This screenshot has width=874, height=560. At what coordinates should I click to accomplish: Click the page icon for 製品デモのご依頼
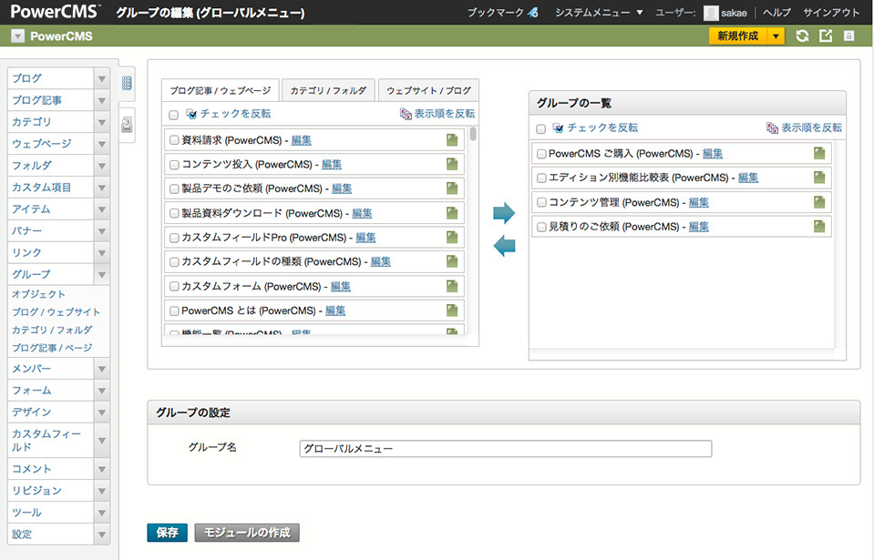click(x=452, y=188)
